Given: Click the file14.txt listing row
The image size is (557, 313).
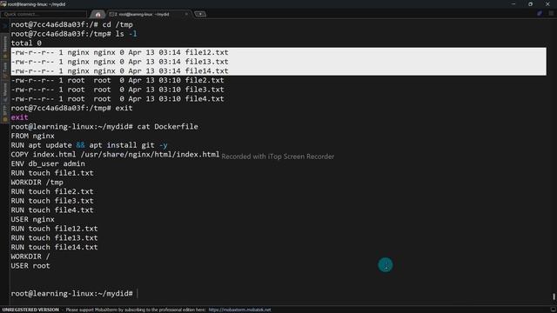Looking at the screenshot, I should pos(120,71).
